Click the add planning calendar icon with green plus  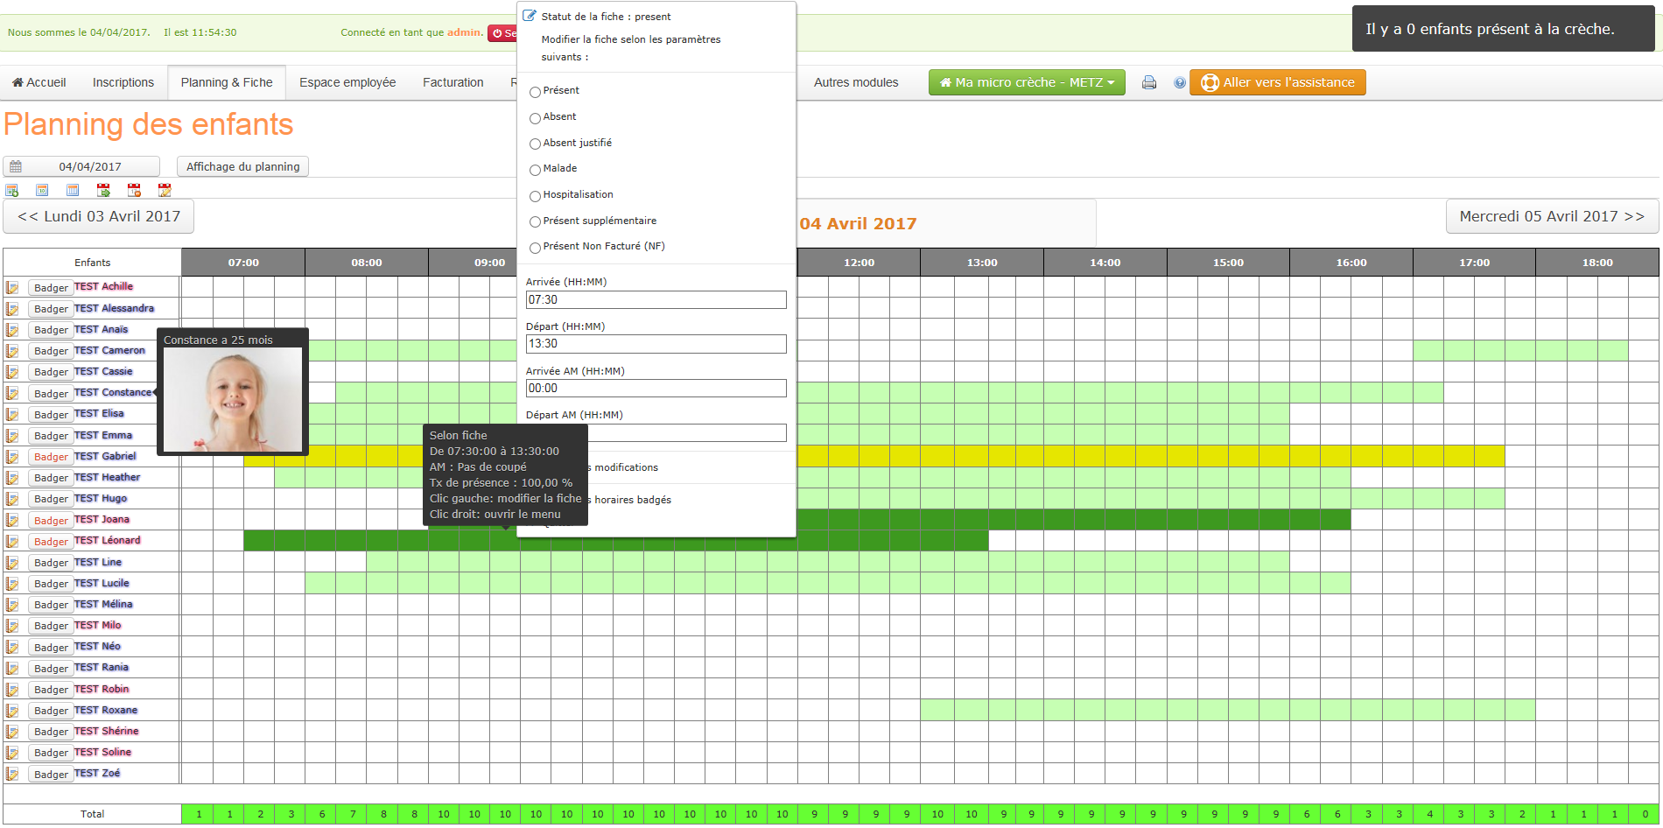12,190
